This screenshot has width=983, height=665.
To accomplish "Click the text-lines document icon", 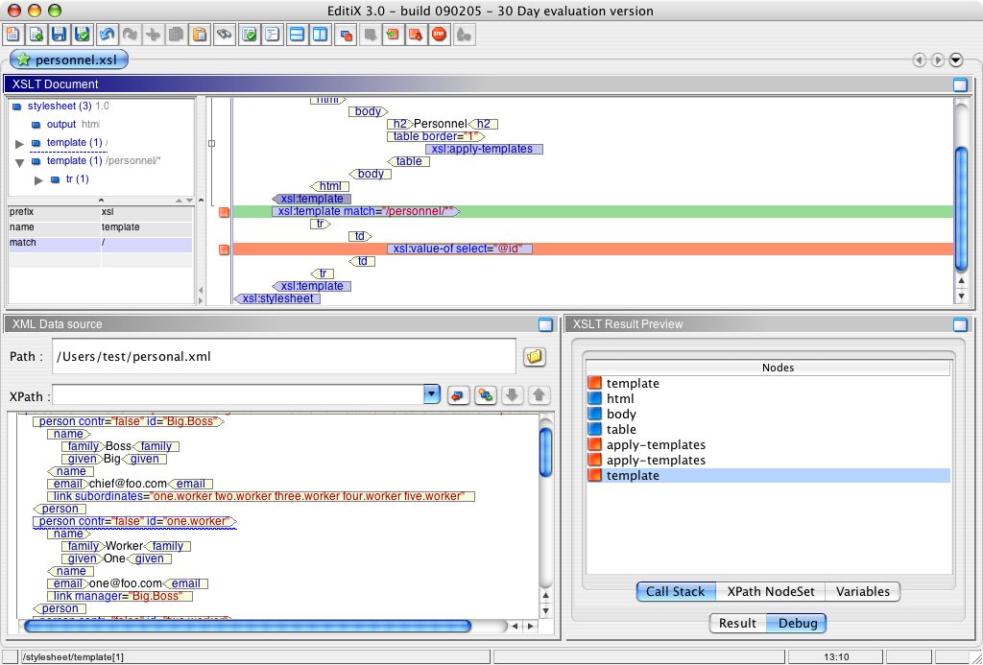I will tap(272, 34).
